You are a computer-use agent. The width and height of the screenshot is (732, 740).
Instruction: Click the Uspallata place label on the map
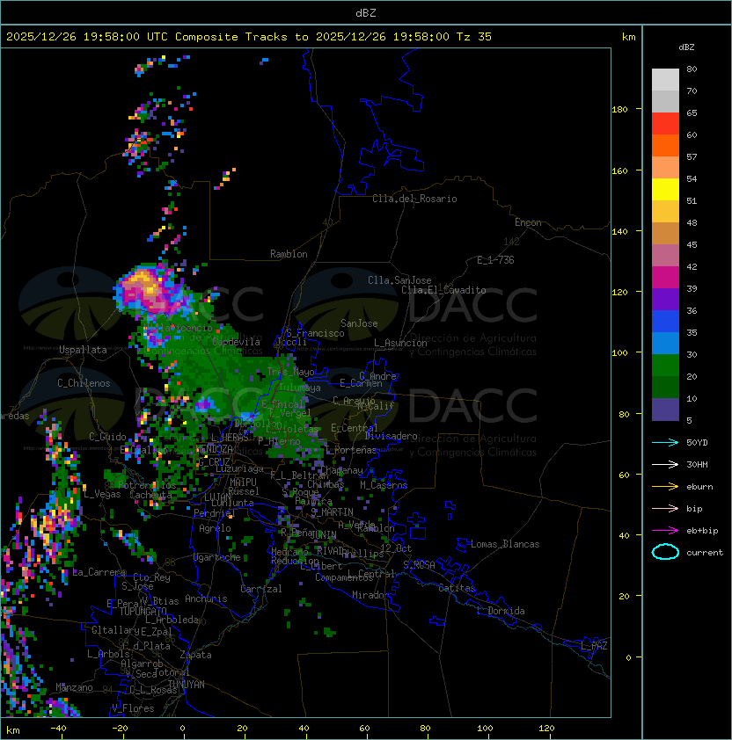pyautogui.click(x=83, y=350)
